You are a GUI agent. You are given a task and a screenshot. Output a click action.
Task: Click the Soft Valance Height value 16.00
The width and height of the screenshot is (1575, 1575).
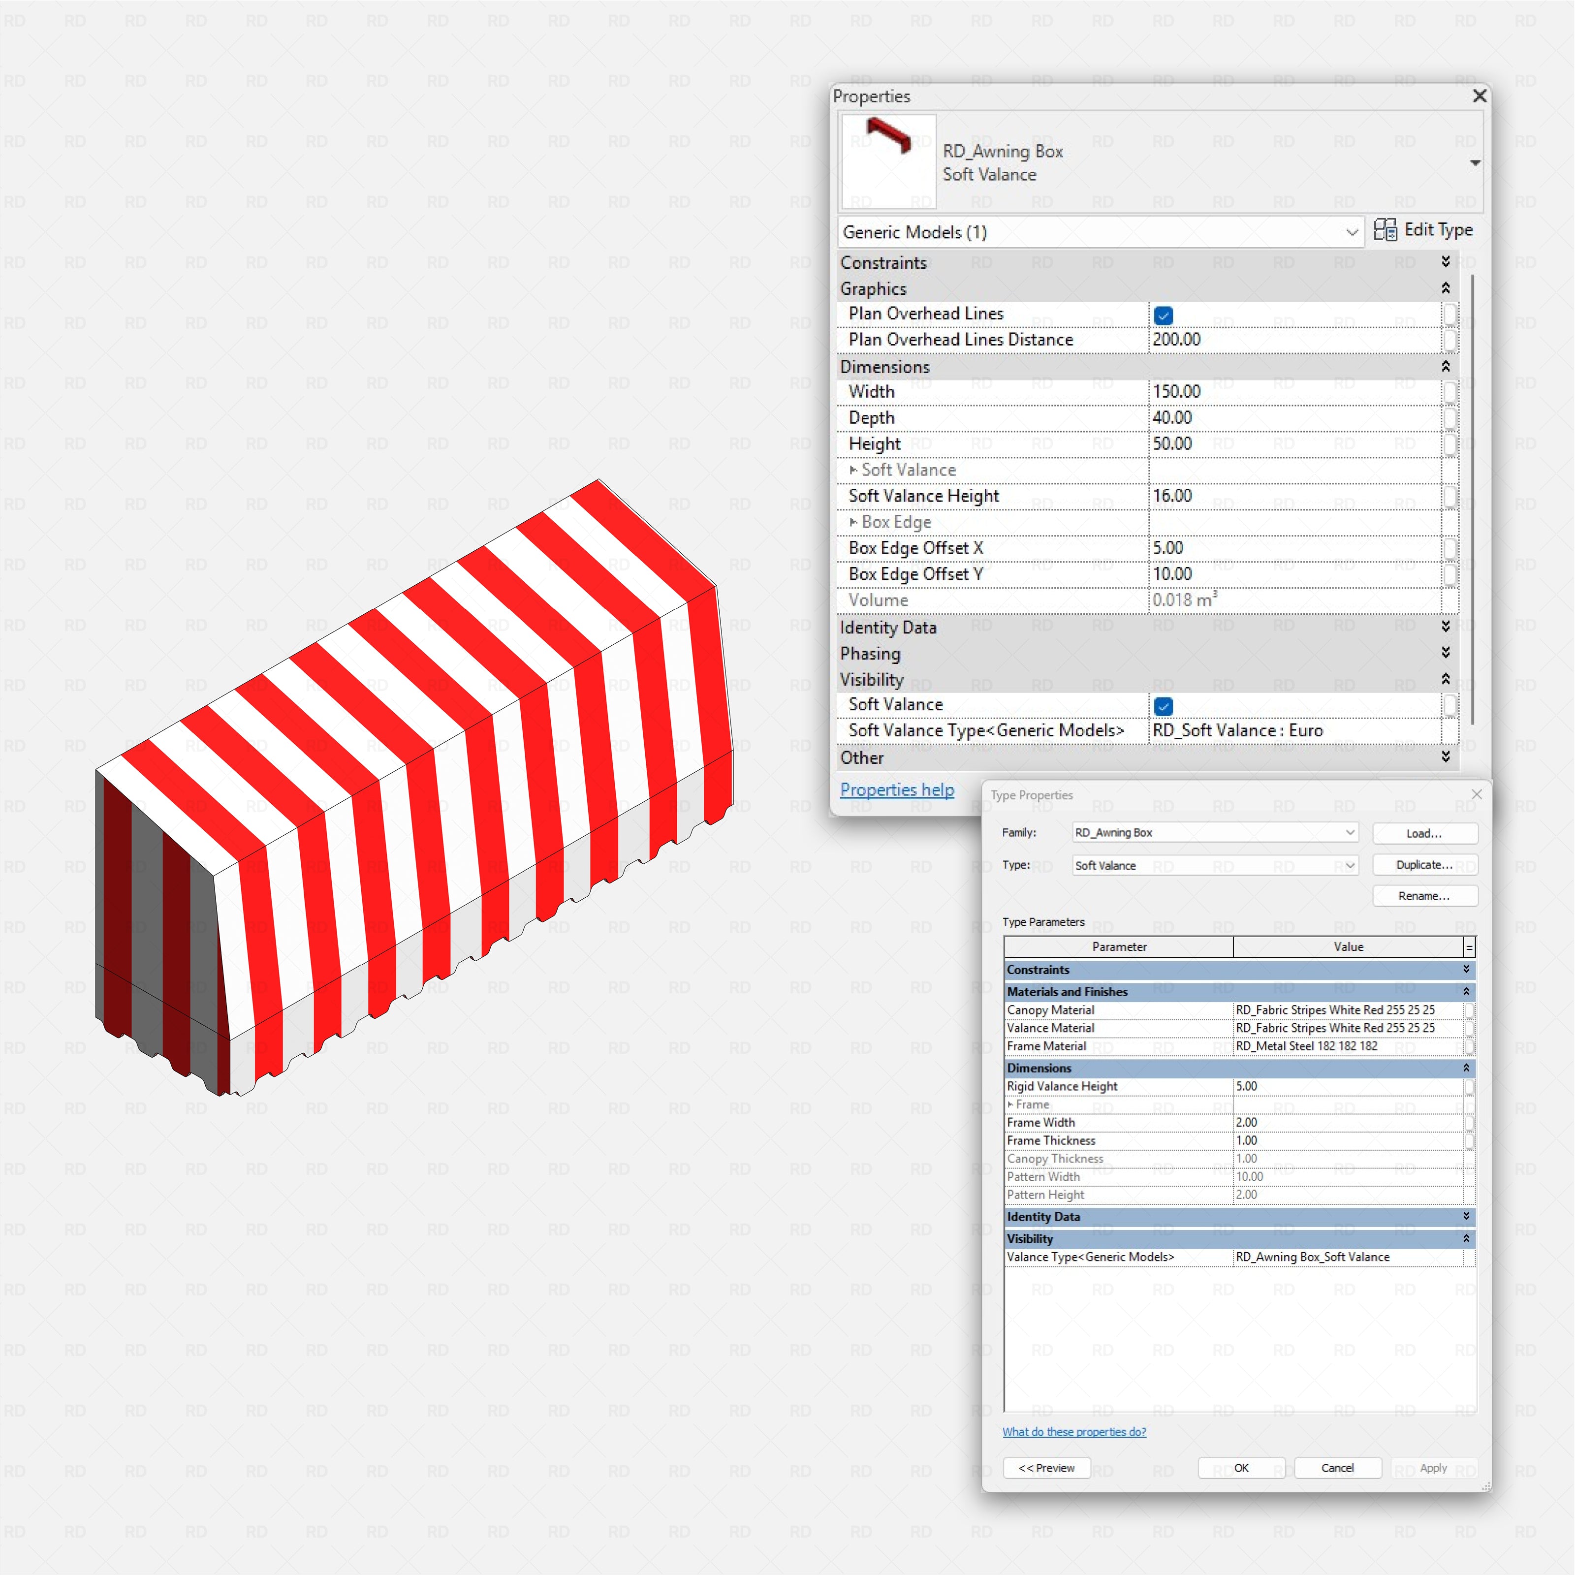(1294, 496)
